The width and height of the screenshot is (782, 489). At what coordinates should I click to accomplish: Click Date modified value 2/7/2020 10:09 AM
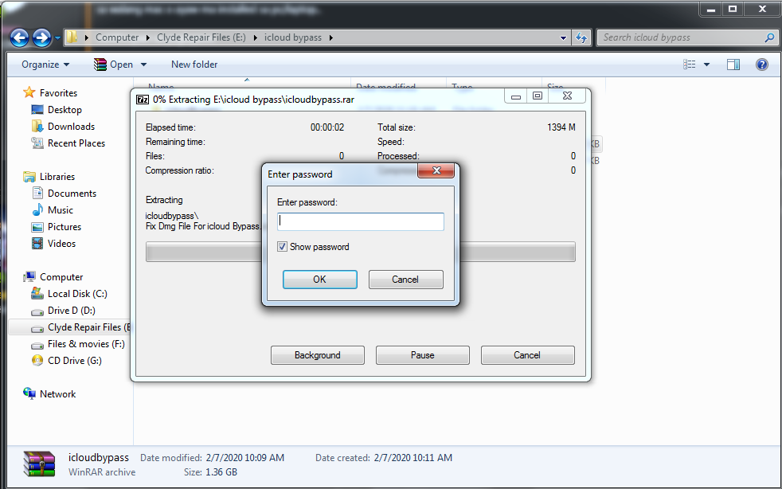[x=245, y=458]
